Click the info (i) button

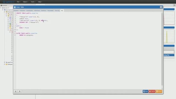[x=16, y=91]
